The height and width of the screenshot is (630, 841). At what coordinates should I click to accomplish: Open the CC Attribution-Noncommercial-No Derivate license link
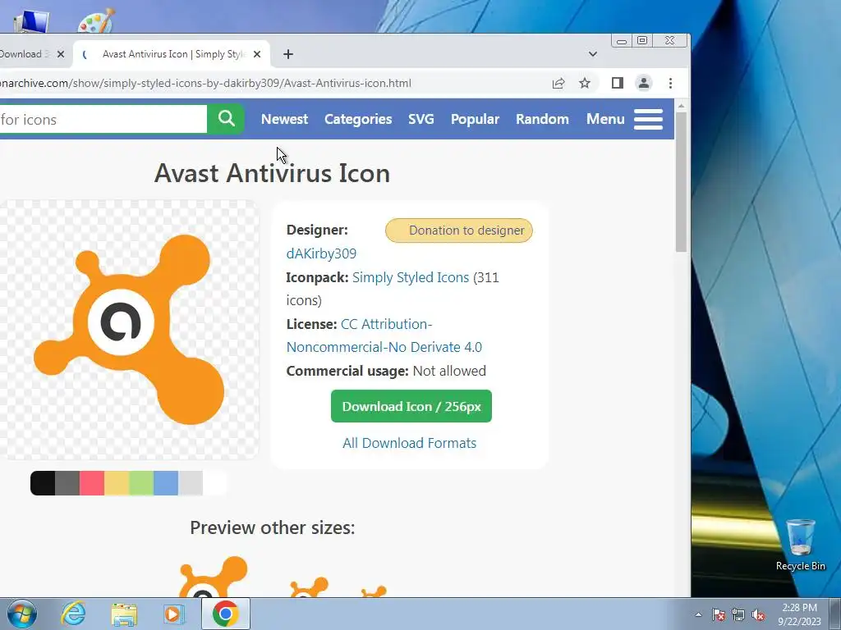[x=384, y=336]
